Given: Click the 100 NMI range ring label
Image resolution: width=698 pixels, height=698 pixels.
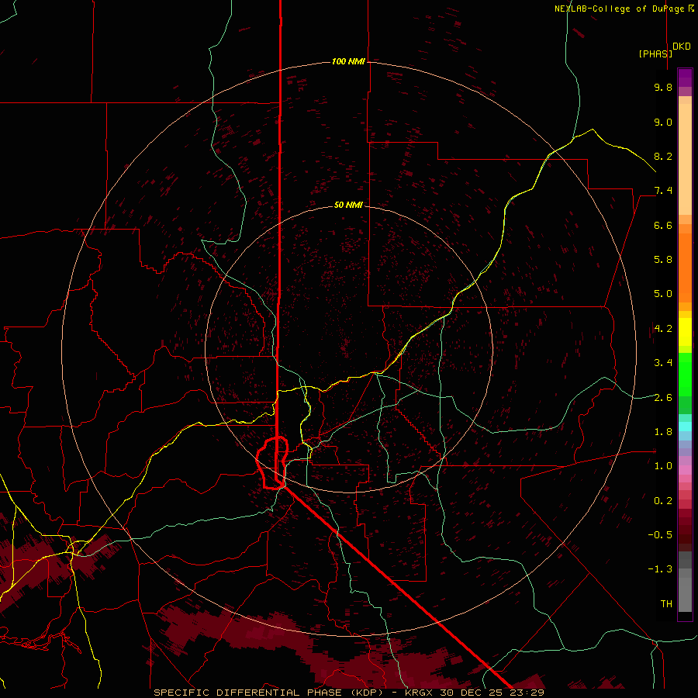Looking at the screenshot, I should [x=348, y=61].
